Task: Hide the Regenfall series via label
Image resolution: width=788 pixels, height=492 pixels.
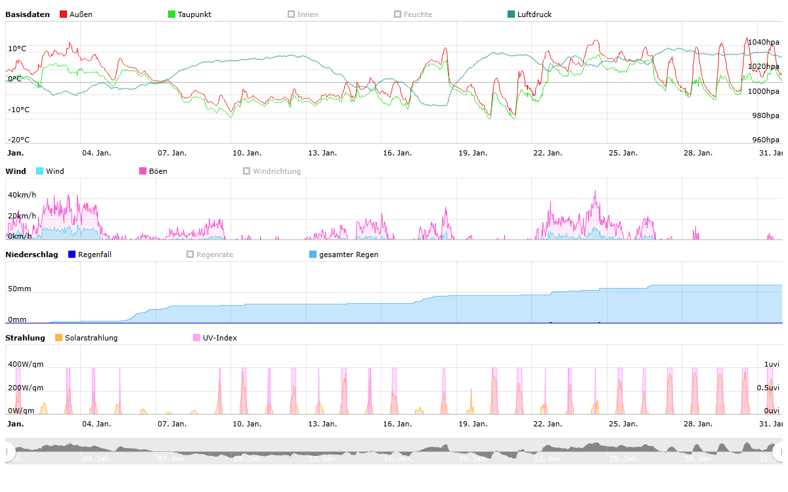Action: [95, 255]
